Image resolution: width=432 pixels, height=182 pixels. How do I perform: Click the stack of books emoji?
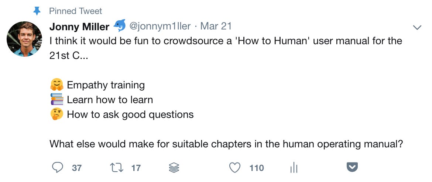[x=57, y=99]
